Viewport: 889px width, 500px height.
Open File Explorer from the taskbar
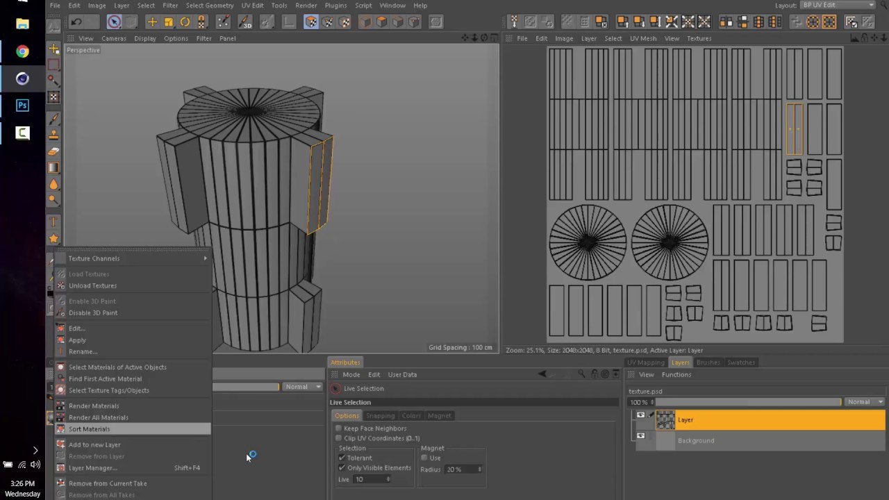click(x=22, y=24)
